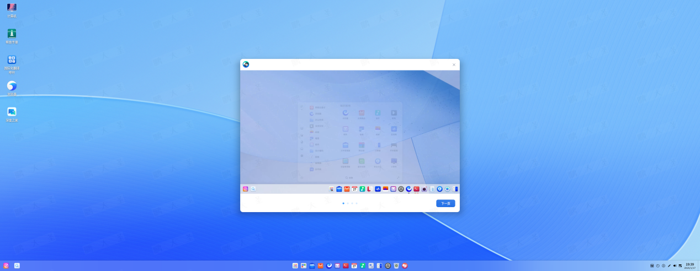Open the settings gear in the dock
This screenshot has width=700, height=271.
[x=388, y=265]
